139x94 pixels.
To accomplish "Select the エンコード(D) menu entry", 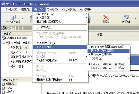I will click(60, 47).
